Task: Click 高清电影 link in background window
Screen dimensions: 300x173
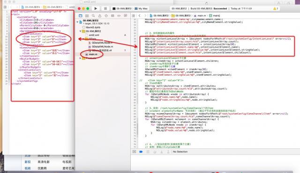Action: [x=44, y=162]
